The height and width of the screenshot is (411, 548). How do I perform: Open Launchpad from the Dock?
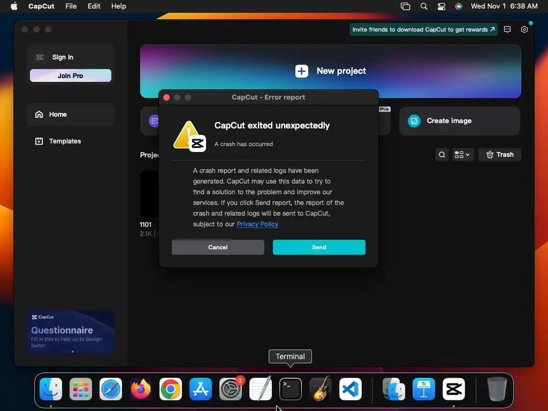81,389
